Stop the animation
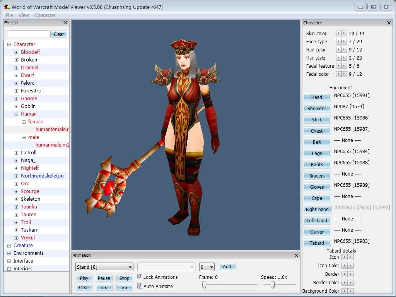 tap(124, 278)
